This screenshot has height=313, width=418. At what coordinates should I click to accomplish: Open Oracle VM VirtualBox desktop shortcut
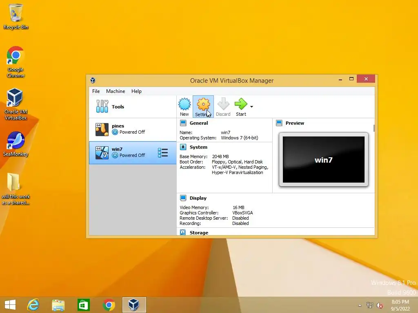click(16, 104)
